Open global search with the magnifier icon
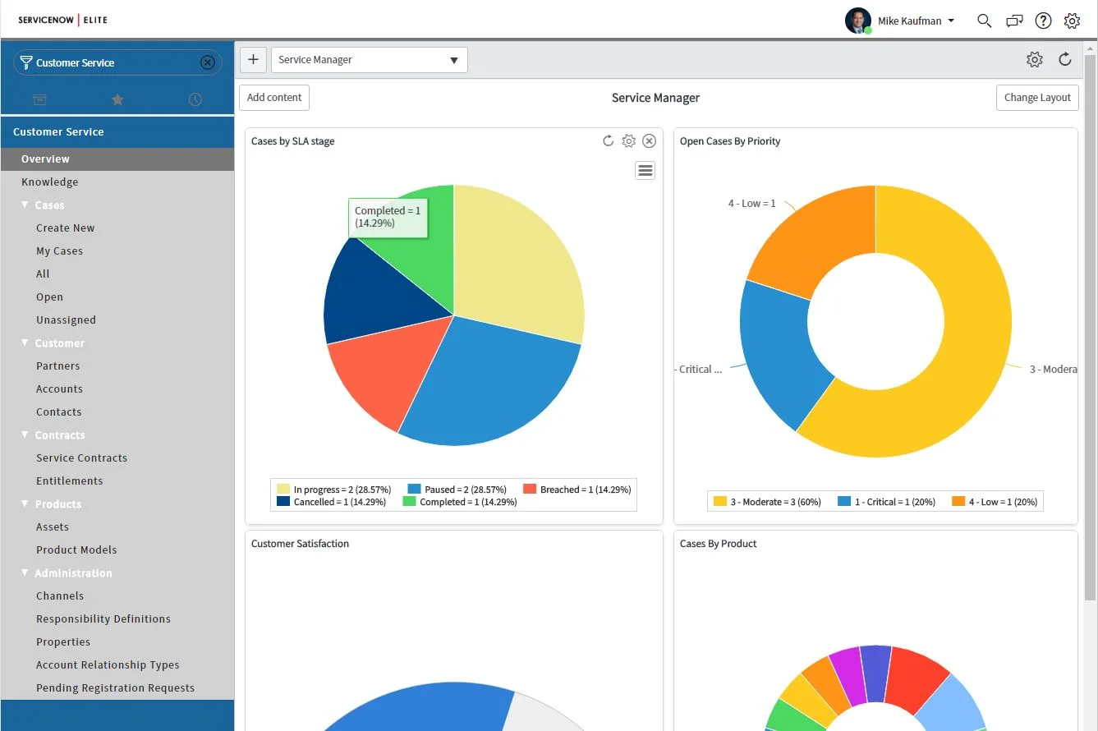 point(984,21)
